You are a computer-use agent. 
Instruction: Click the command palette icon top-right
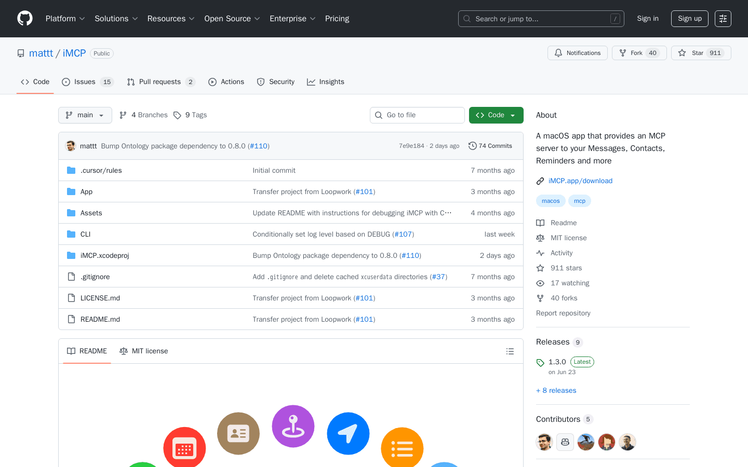723,19
